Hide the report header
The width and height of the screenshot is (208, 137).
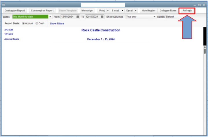pos(149,10)
